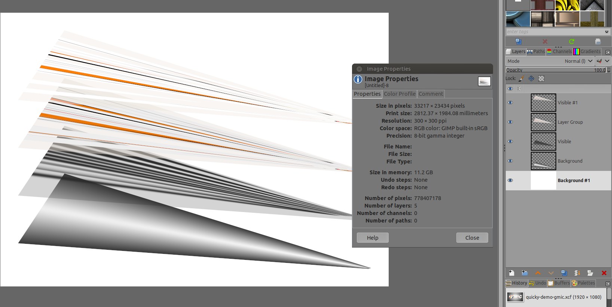Click the image preview thumbnail in Image Properties
Screen dimensions: 612x307
click(x=484, y=81)
